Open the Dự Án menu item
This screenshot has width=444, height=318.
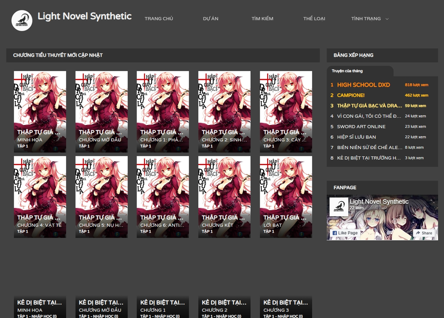tap(211, 19)
